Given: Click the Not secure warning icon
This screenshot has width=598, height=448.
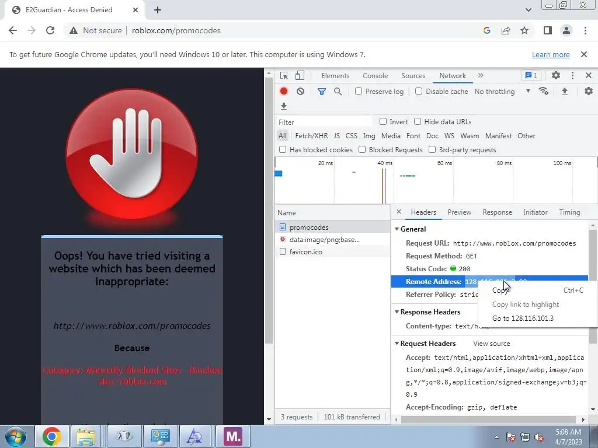Looking at the screenshot, I should [74, 30].
